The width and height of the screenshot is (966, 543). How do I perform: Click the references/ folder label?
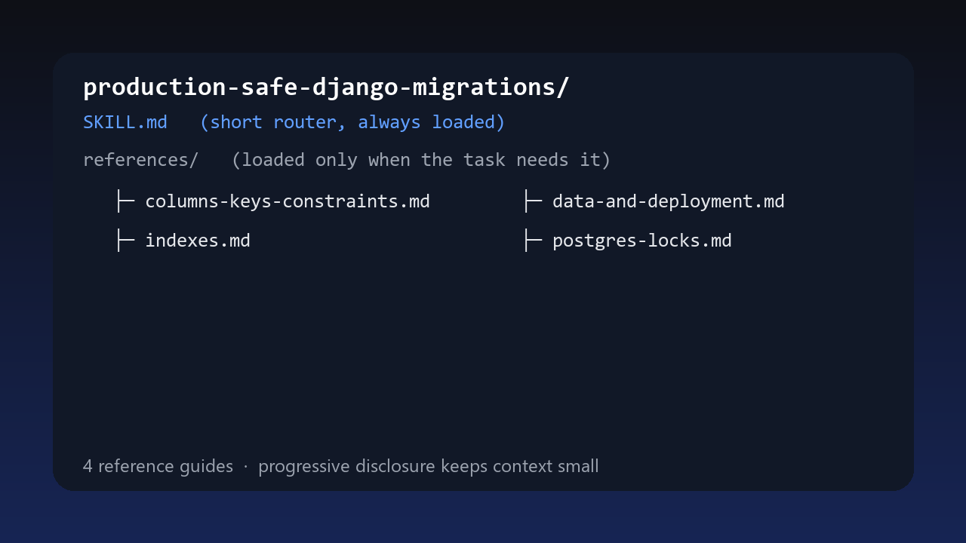[x=140, y=160]
